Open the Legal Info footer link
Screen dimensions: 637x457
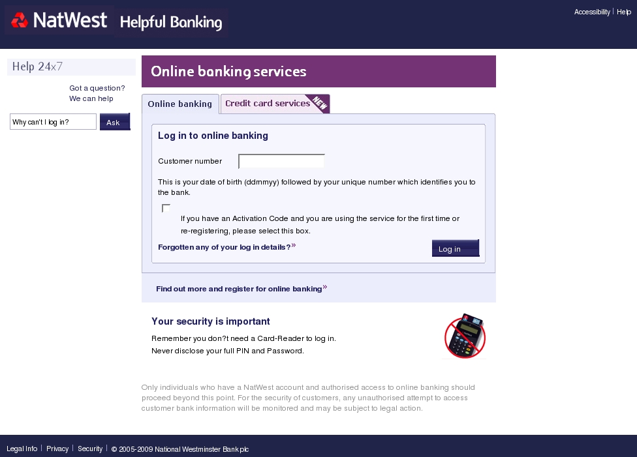click(x=22, y=449)
